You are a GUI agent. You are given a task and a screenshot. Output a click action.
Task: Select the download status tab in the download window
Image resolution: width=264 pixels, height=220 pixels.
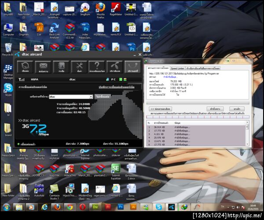[158, 68]
